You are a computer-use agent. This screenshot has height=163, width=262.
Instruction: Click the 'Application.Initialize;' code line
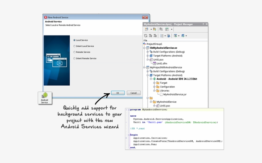[x=150, y=138]
